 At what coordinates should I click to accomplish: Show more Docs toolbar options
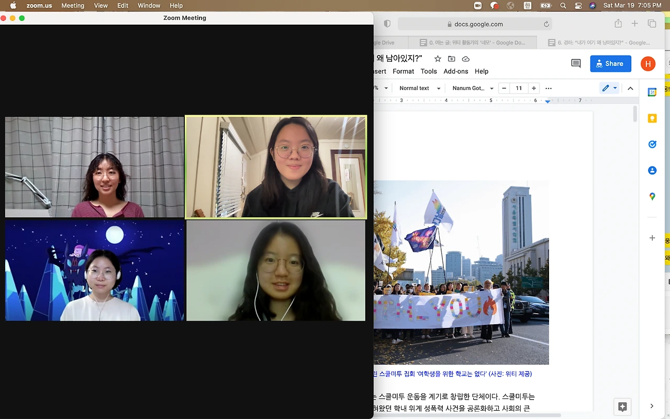(x=549, y=88)
